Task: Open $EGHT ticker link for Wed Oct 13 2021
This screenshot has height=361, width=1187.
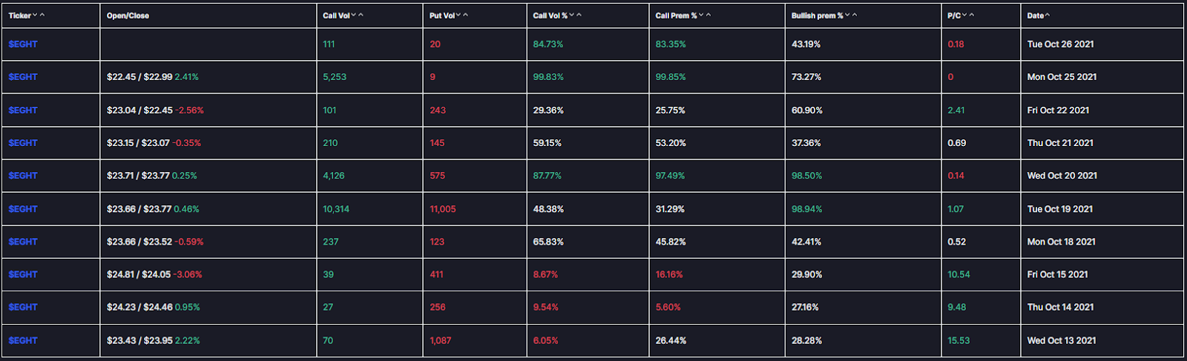Action: [x=23, y=340]
